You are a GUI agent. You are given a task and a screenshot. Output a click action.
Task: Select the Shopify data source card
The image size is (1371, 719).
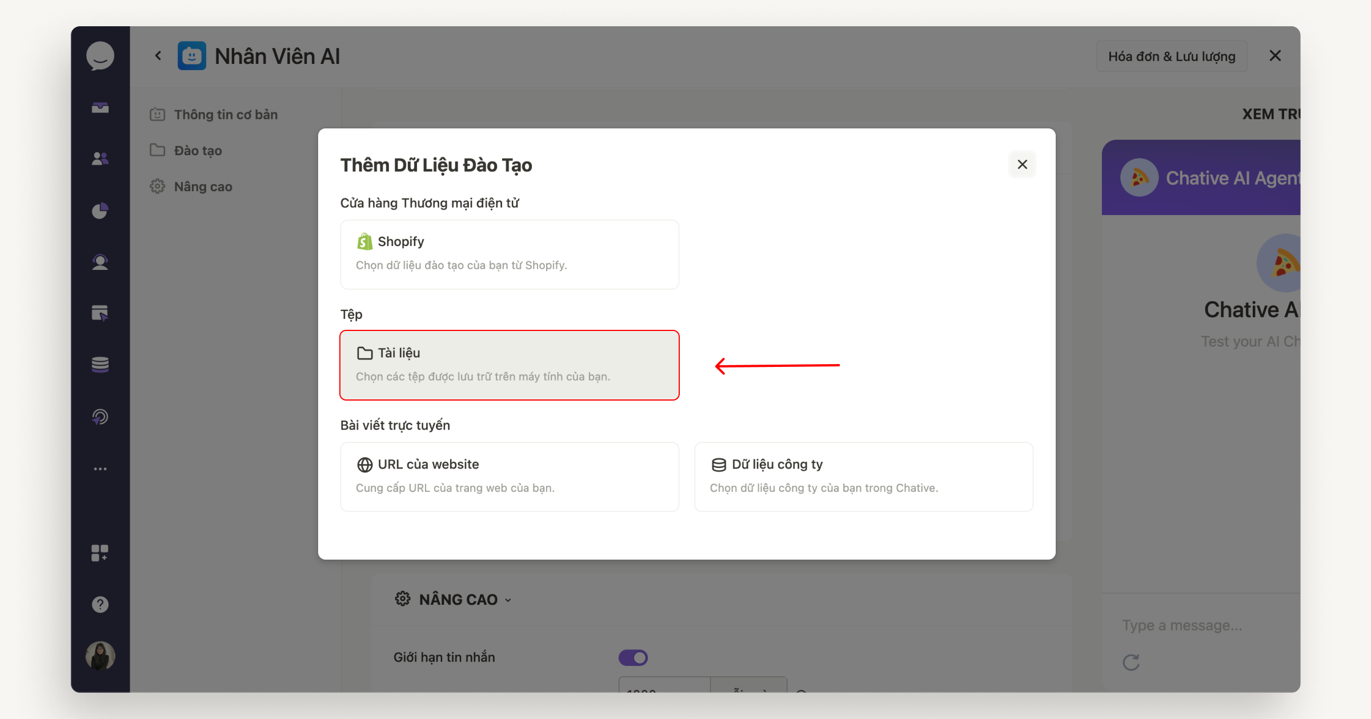(510, 255)
